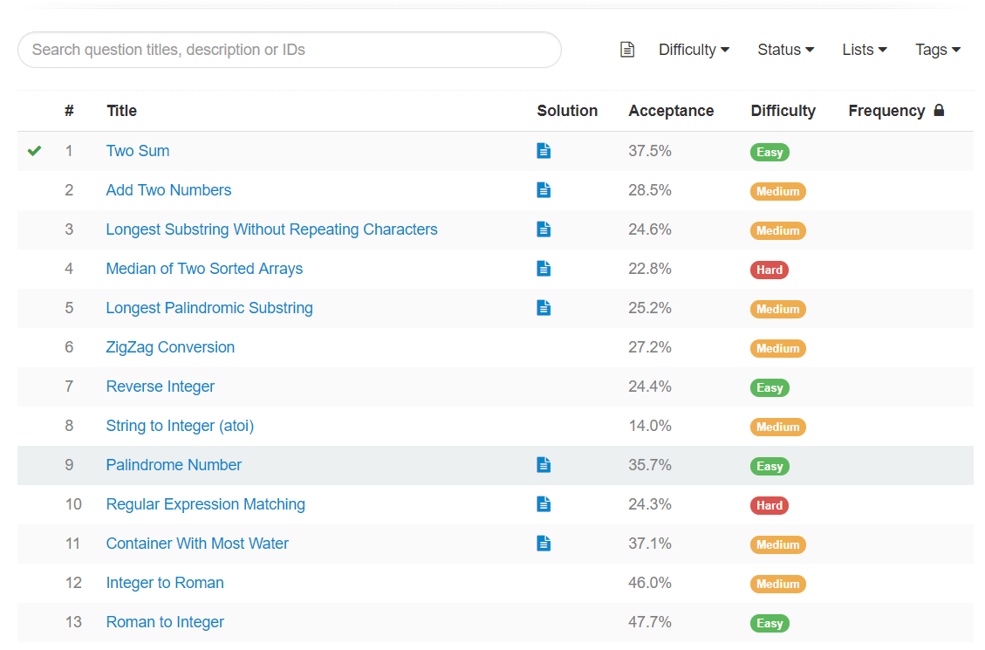The width and height of the screenshot is (985, 650).
Task: Open Container With Most Water solution icon
Action: [x=544, y=544]
